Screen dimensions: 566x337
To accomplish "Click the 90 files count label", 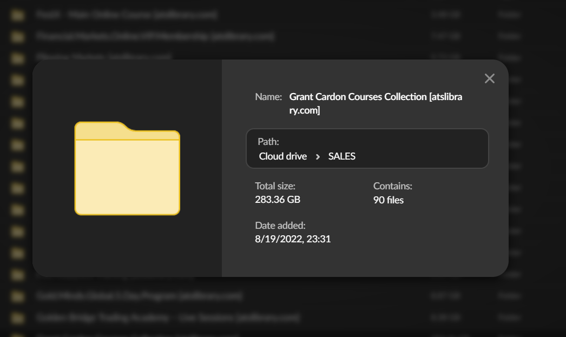I will click(x=387, y=199).
